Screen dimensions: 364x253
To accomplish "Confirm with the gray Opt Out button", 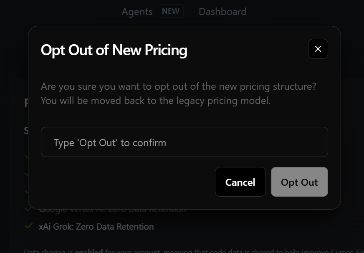I will [x=299, y=182].
